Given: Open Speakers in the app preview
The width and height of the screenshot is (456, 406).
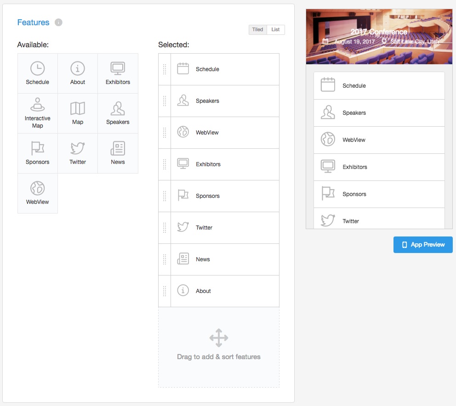Looking at the screenshot, I should [379, 113].
